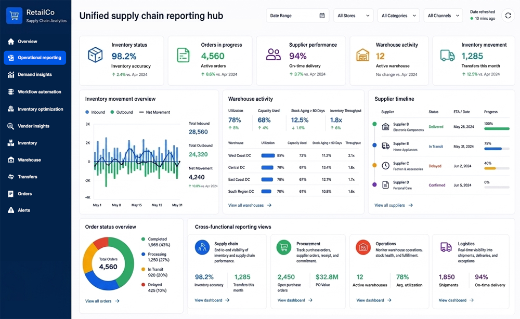Click the Delayed status for Supplier C

point(435,166)
